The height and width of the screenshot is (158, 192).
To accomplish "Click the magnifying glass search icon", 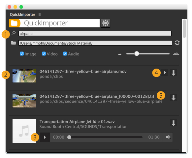I will click(x=14, y=33).
